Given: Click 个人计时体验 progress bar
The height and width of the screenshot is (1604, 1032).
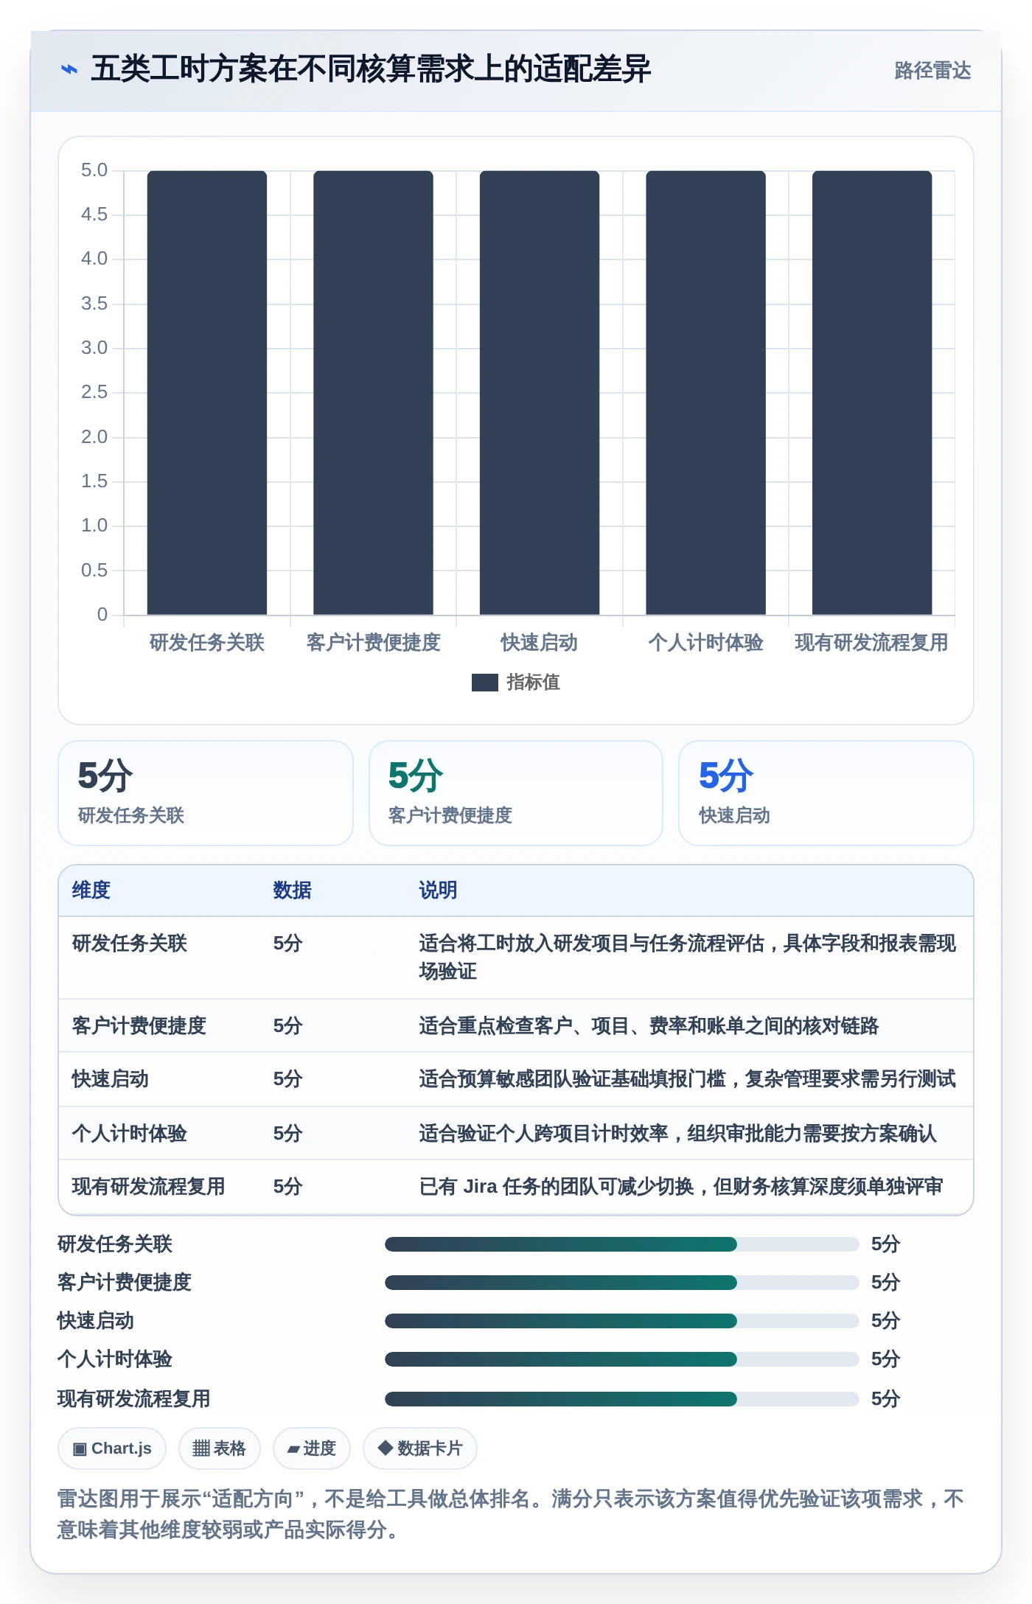Looking at the screenshot, I should [x=622, y=1359].
